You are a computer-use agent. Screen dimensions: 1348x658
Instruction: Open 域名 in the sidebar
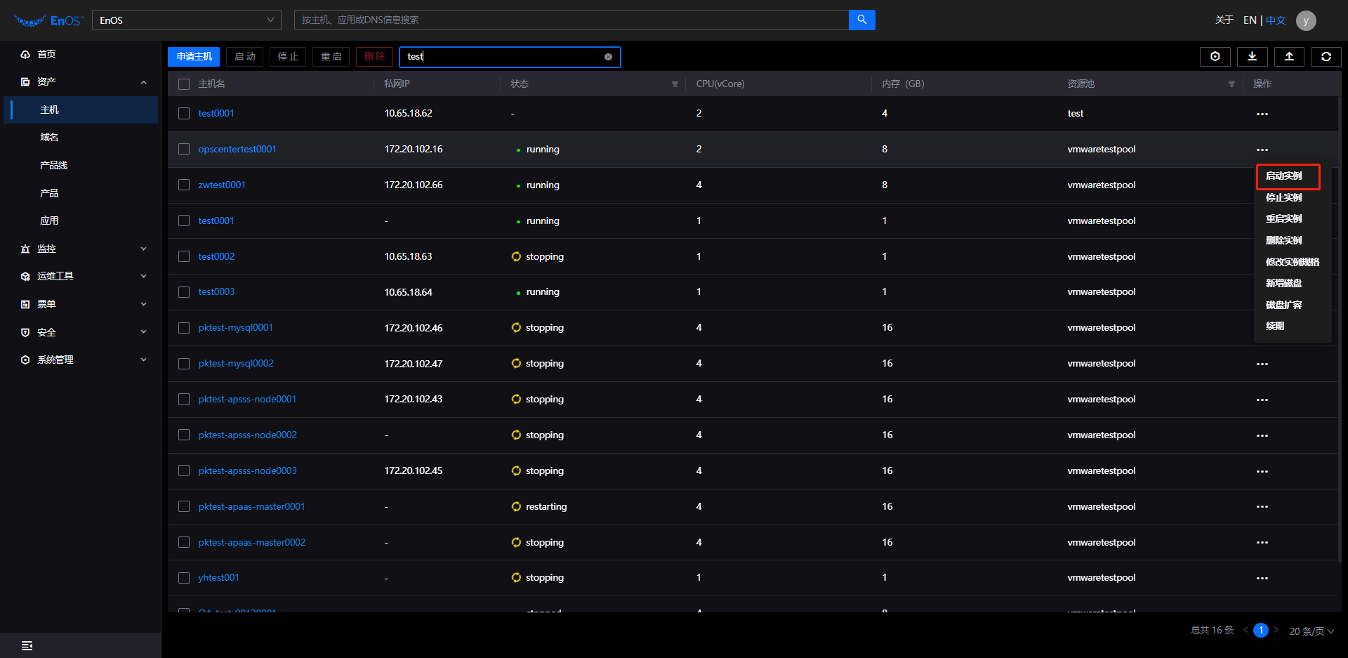[49, 137]
